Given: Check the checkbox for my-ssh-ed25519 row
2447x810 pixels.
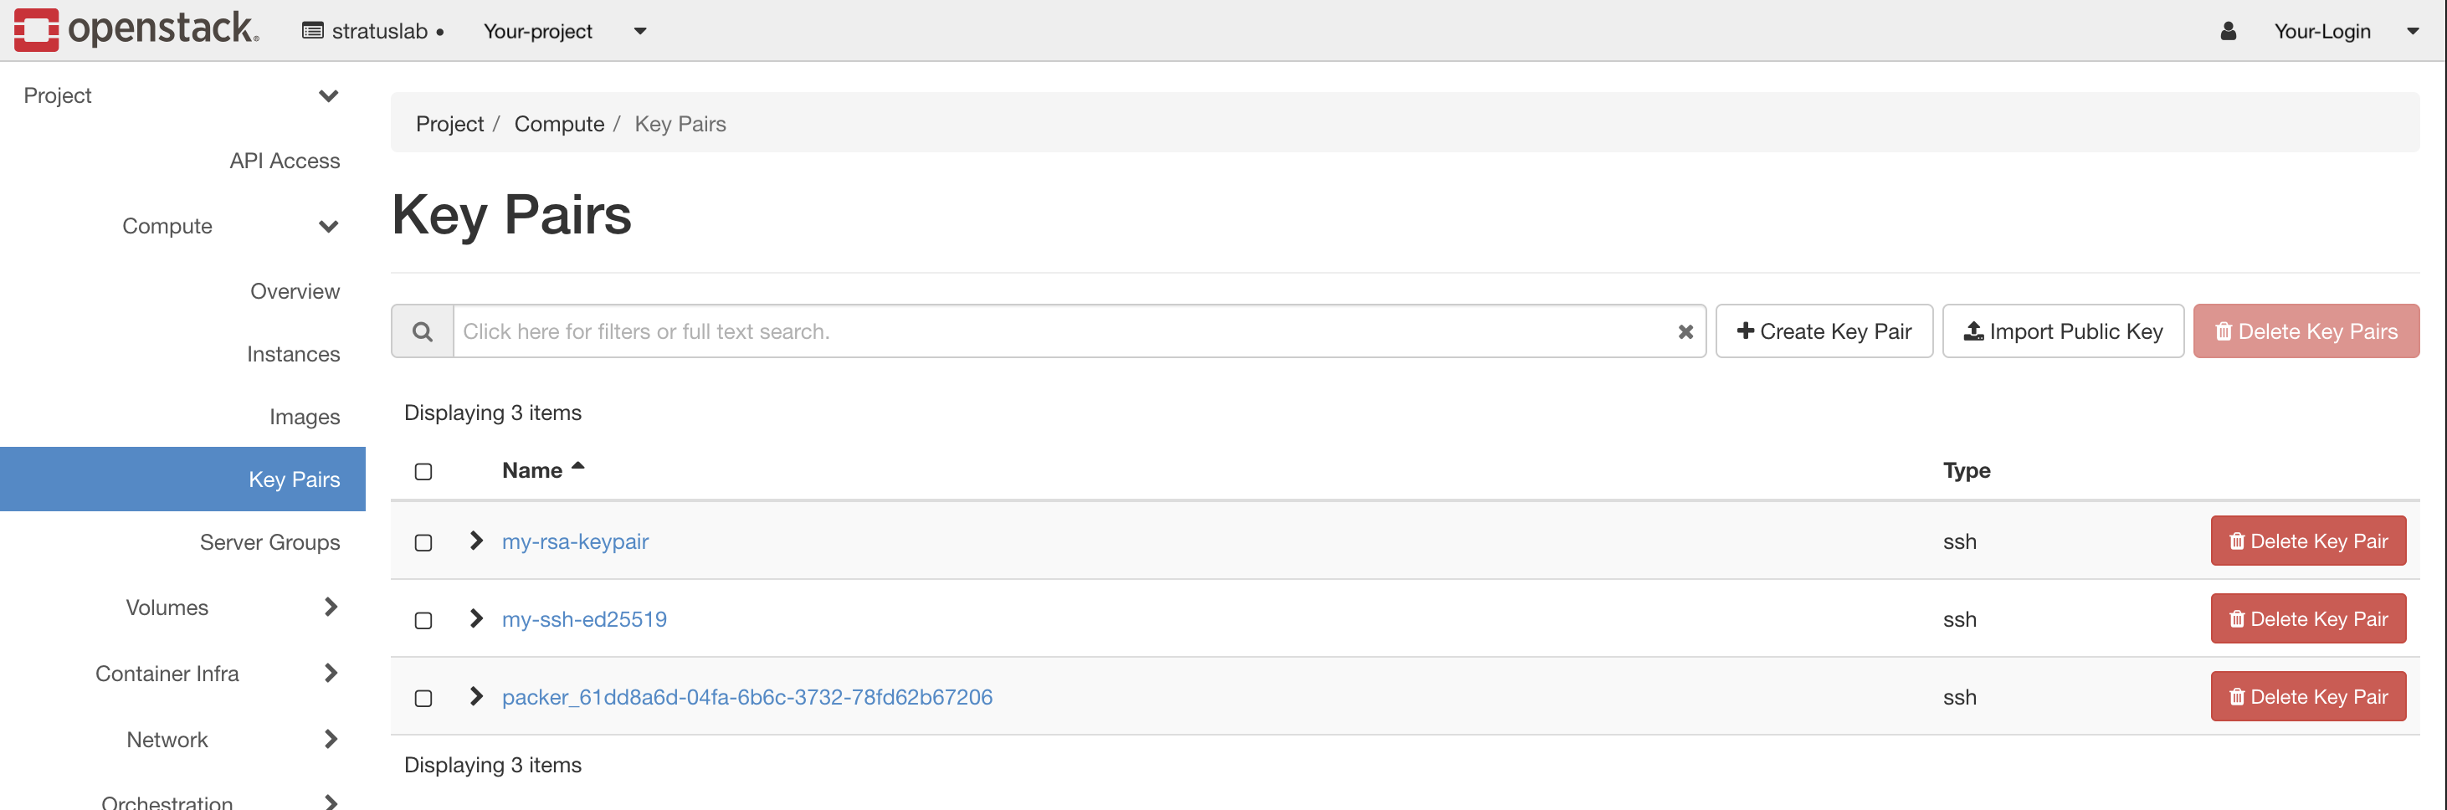Looking at the screenshot, I should tap(423, 619).
